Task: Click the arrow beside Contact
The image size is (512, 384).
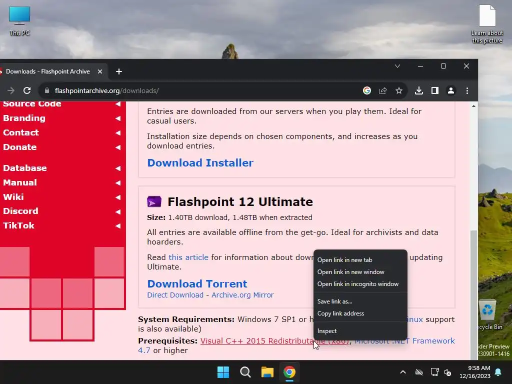Action: click(x=118, y=133)
